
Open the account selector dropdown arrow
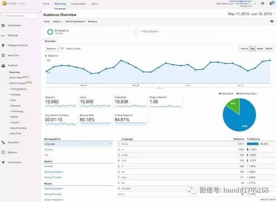tap(255, 4)
